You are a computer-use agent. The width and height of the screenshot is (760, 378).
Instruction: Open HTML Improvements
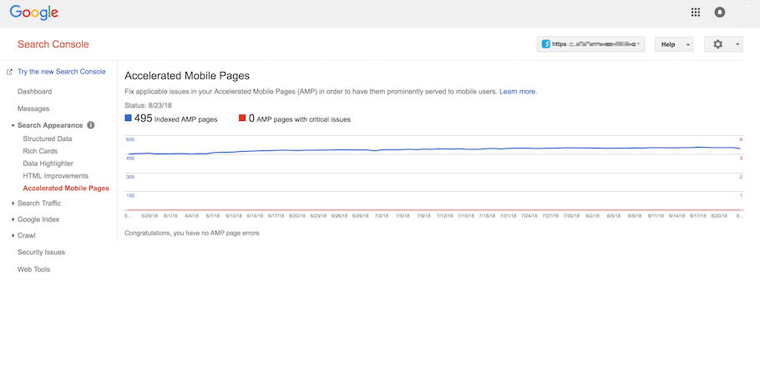(x=56, y=176)
